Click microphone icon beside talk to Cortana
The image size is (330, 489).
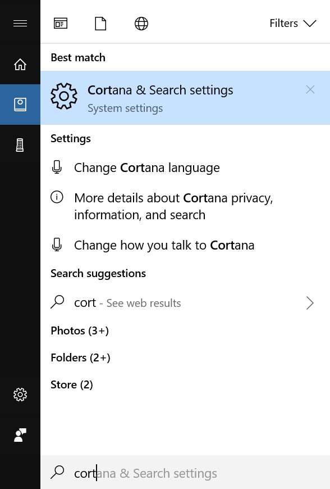(57, 244)
